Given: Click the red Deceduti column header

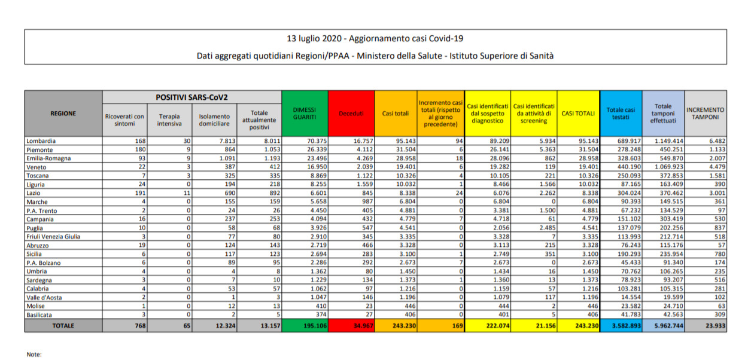Looking at the screenshot, I should (x=350, y=112).
